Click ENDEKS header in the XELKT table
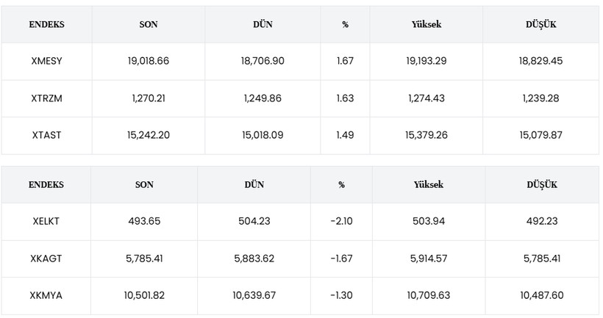This screenshot has width=603, height=318. click(x=46, y=184)
